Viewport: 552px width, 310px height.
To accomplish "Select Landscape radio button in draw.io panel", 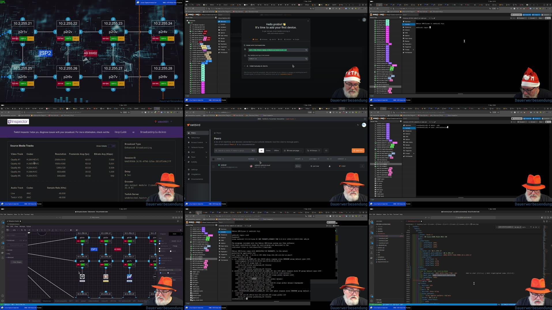I will tap(168, 273).
